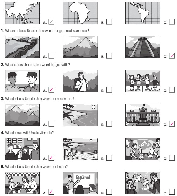This screenshot has height=196, width=177.
Task: Check box C beside the café picture
Action: click(x=172, y=158)
